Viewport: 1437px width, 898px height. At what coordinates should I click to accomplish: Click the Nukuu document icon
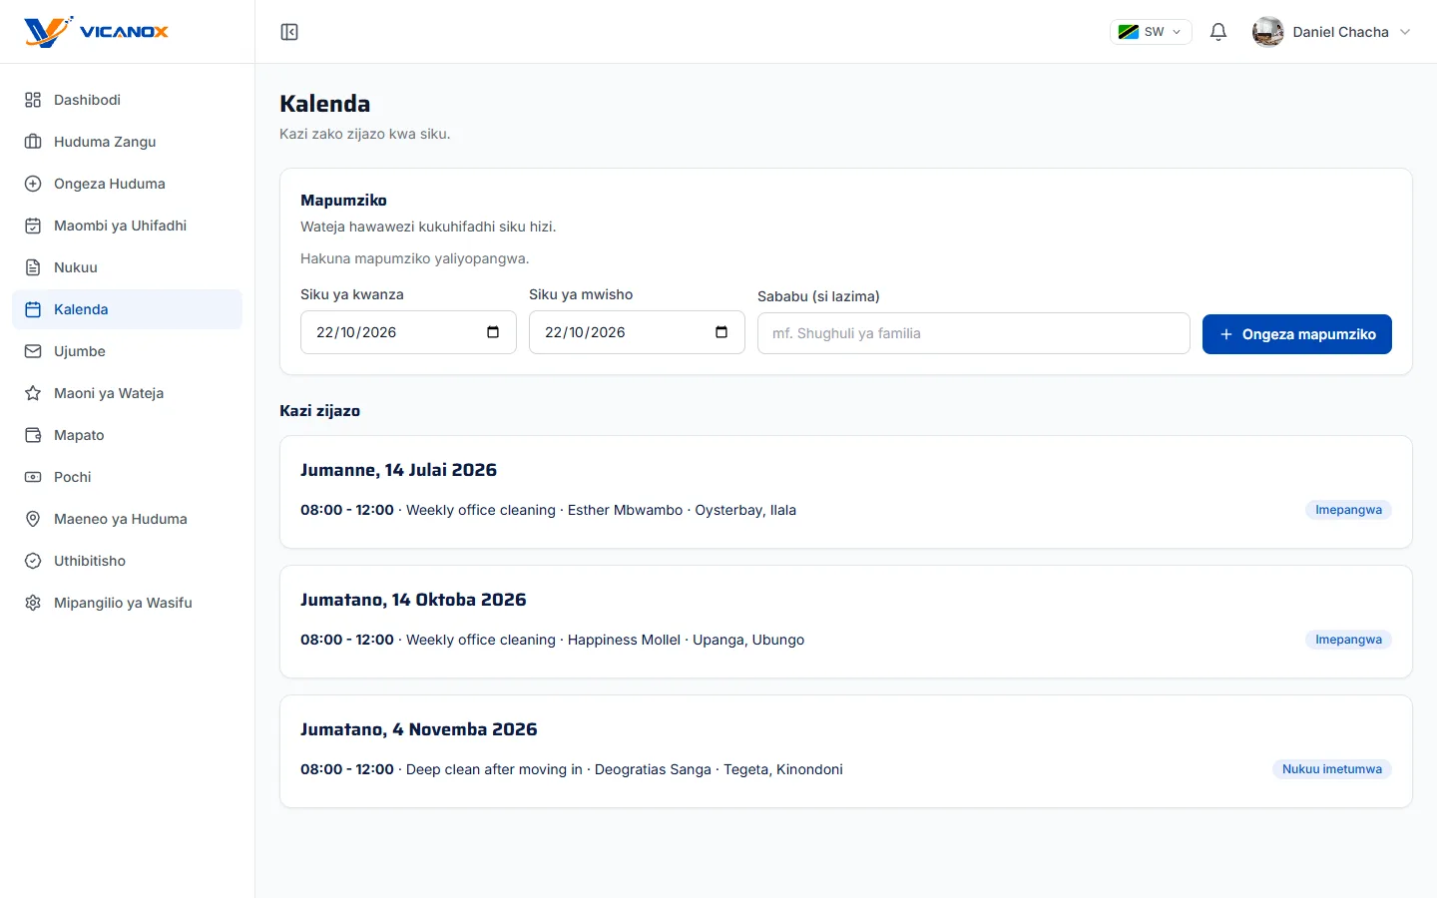[x=33, y=267]
